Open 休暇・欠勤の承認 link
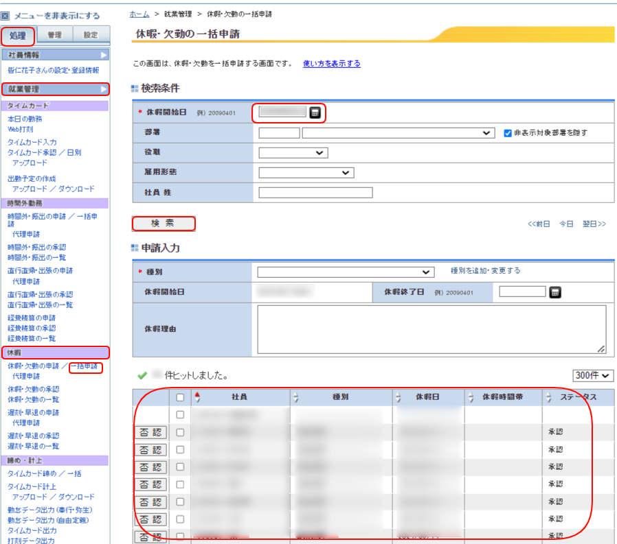 (x=34, y=389)
